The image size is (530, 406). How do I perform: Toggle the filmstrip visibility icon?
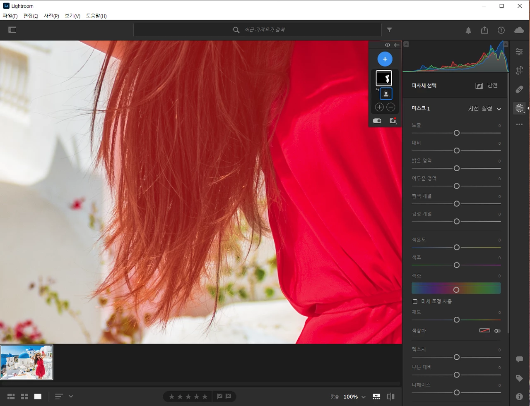point(376,396)
